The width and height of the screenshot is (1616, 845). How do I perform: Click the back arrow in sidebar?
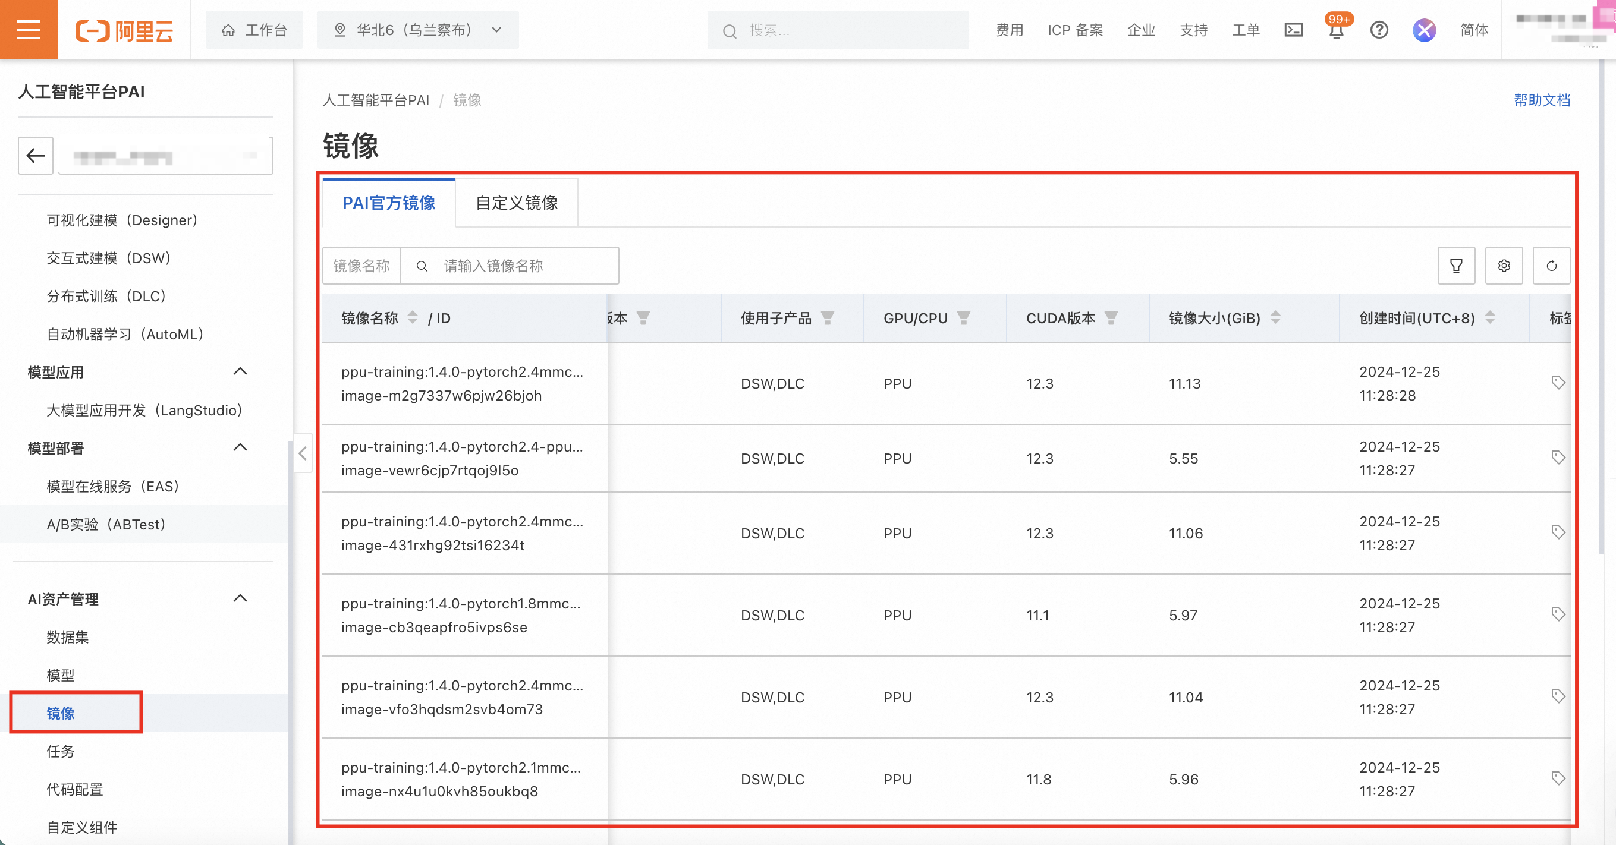point(36,156)
